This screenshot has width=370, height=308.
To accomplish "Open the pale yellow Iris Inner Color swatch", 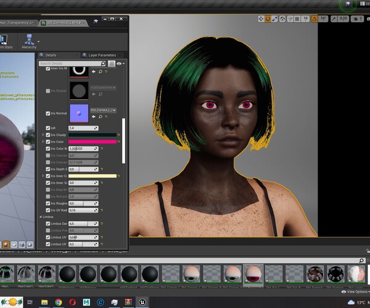I will click(92, 176).
